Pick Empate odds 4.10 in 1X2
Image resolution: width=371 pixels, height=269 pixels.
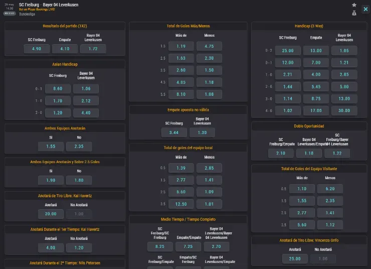(x=65, y=49)
